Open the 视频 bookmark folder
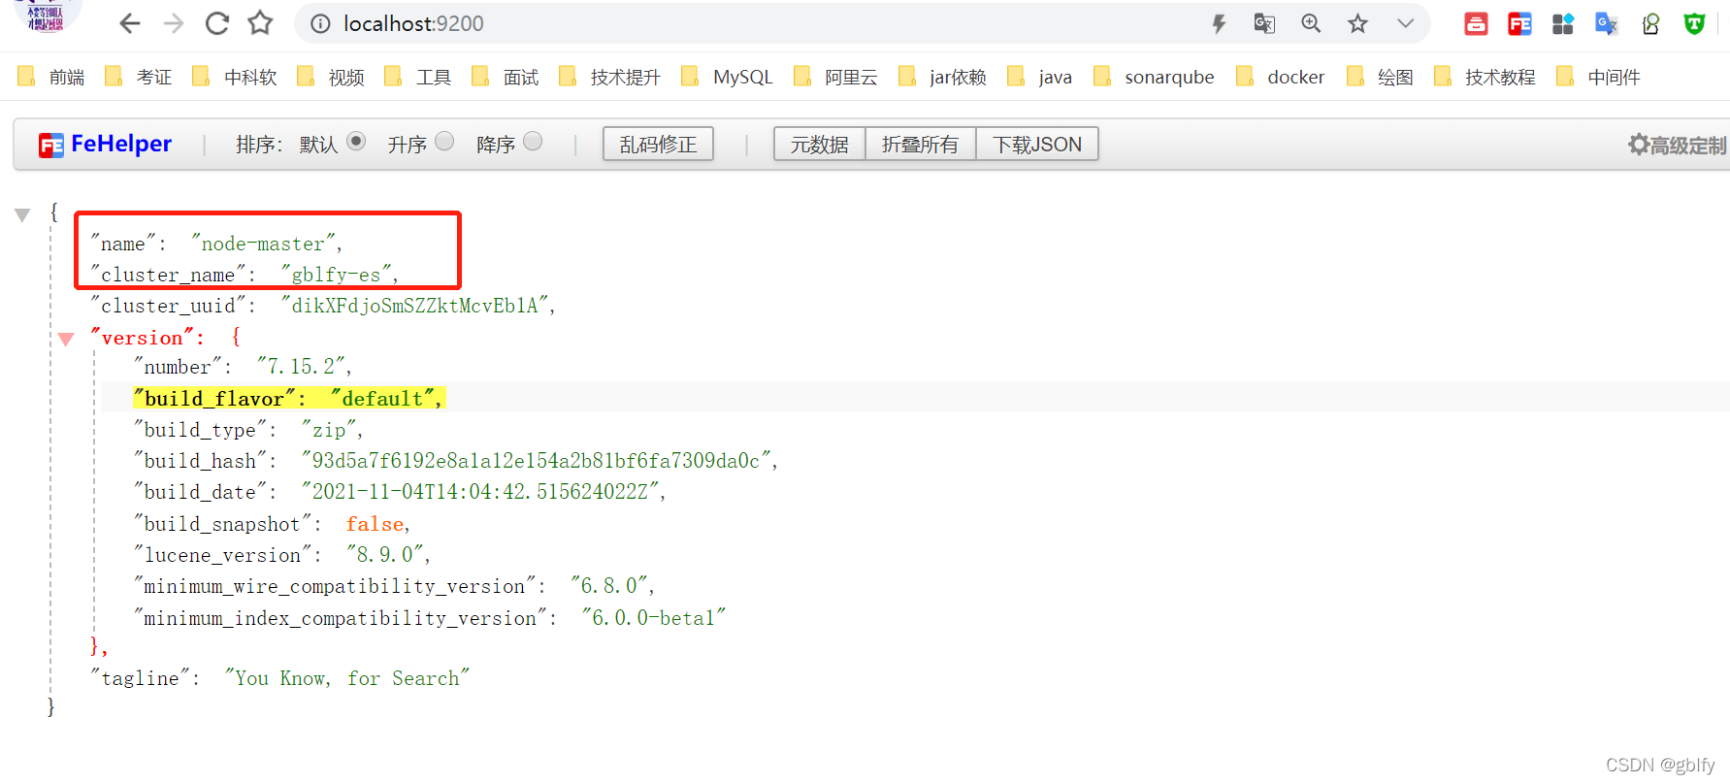The image size is (1730, 784). (x=331, y=77)
